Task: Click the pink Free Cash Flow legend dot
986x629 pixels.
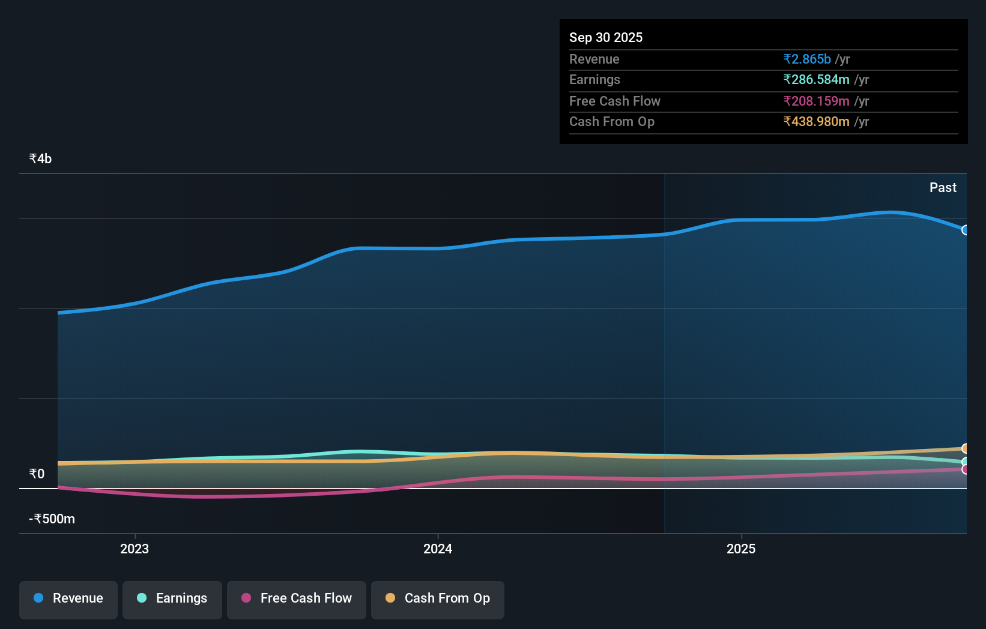Action: coord(246,598)
